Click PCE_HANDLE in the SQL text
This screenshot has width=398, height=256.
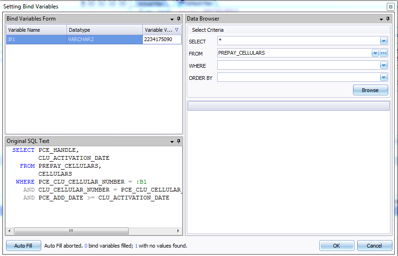[57, 150]
